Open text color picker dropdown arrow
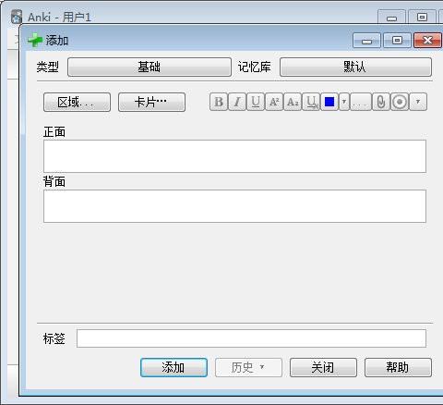Viewport: 443px width, 405px height. click(344, 102)
